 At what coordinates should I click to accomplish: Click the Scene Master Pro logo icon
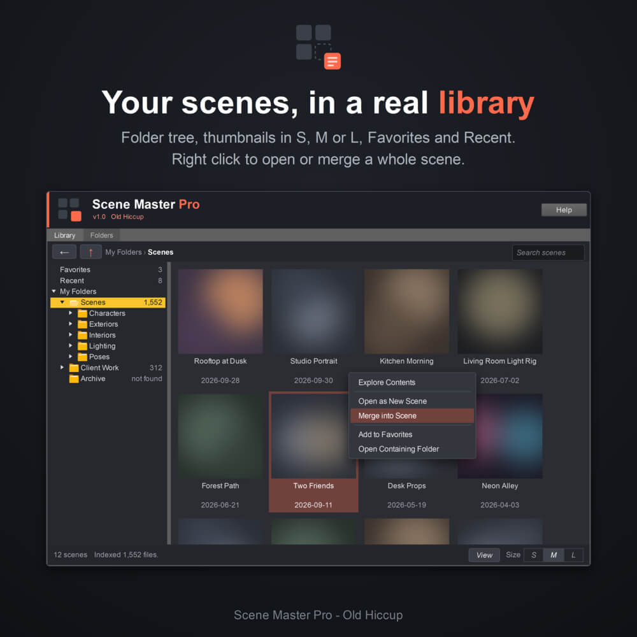pos(69,209)
